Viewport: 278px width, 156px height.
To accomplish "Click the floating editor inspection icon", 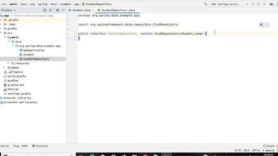I will pos(261,25).
